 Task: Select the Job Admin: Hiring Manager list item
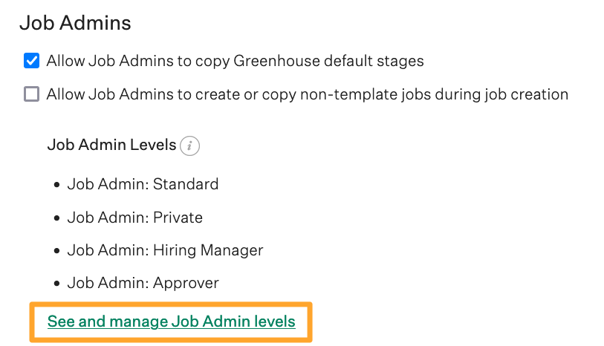coord(165,250)
